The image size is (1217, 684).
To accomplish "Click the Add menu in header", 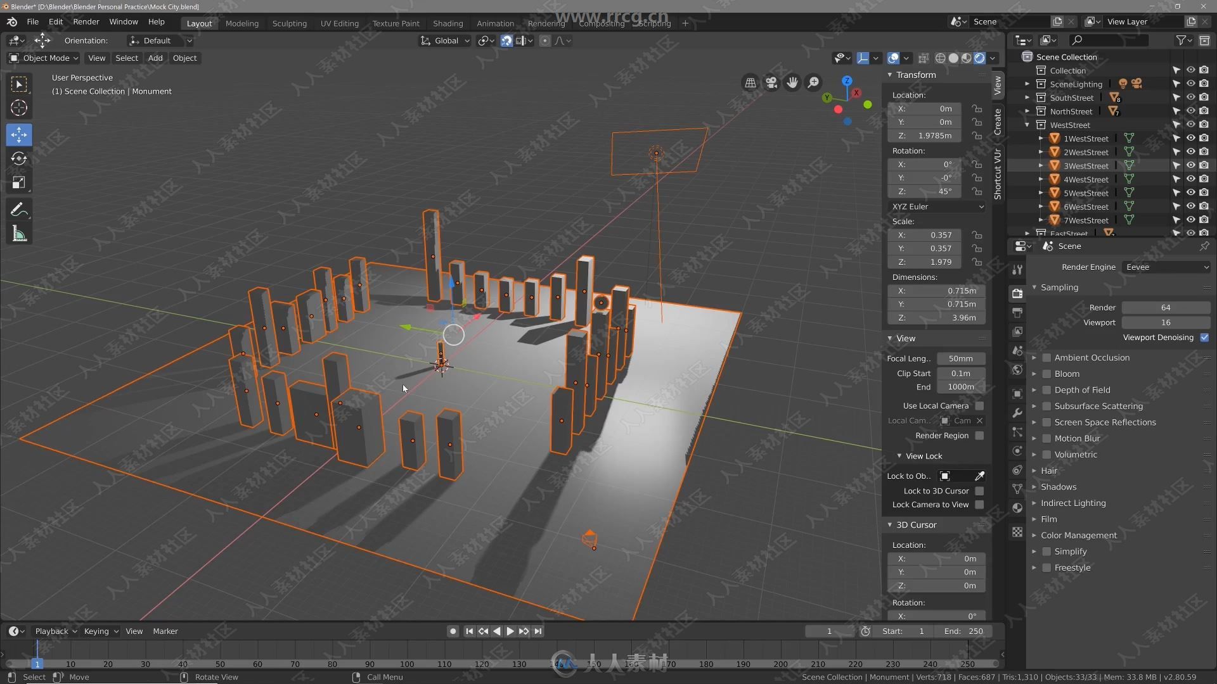I will pyautogui.click(x=155, y=58).
